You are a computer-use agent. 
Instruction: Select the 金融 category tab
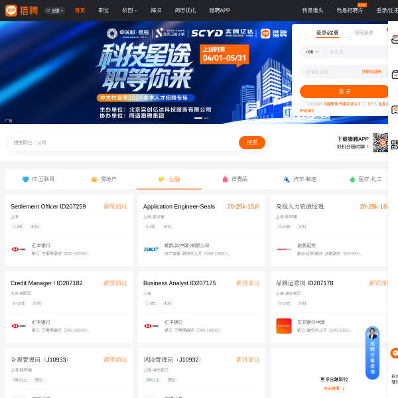point(169,179)
